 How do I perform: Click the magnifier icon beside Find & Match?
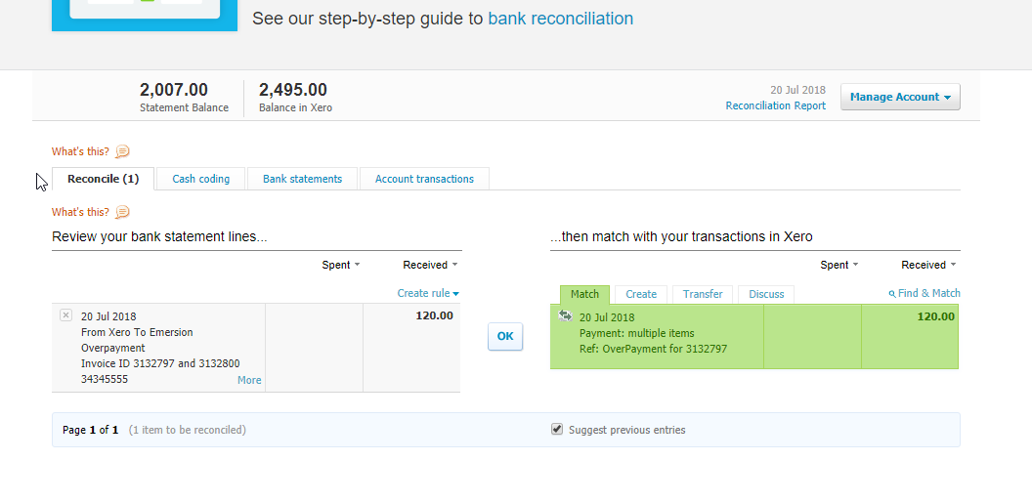click(x=891, y=293)
